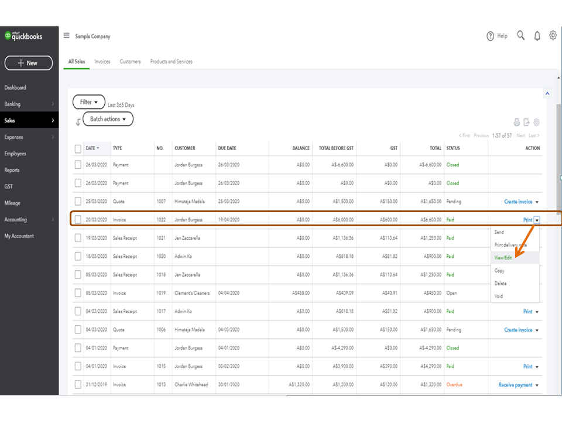
Task: Open table settings gear above Action column
Action: click(x=536, y=122)
